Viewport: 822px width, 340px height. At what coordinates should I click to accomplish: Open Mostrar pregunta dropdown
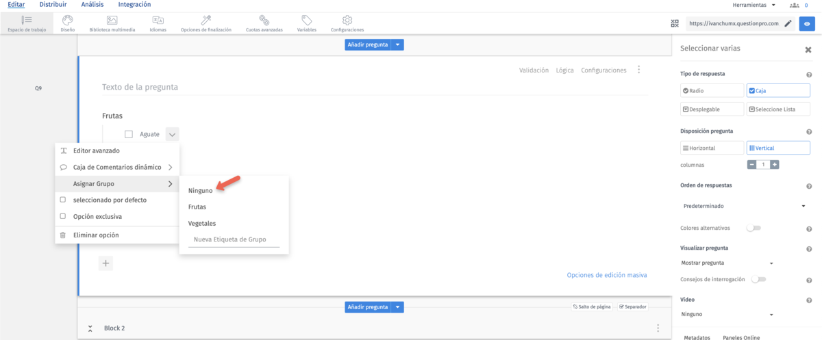pos(727,263)
